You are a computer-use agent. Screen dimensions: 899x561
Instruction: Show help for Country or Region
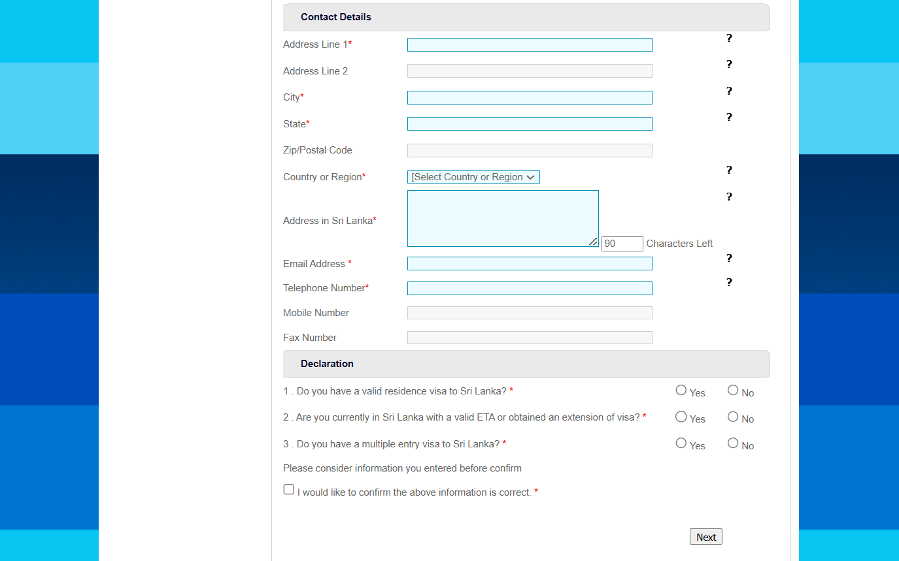coord(729,170)
